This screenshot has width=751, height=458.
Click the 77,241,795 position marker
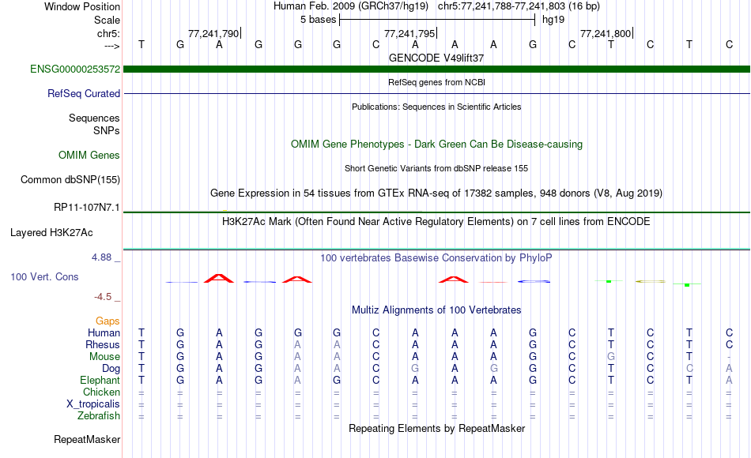(x=410, y=33)
